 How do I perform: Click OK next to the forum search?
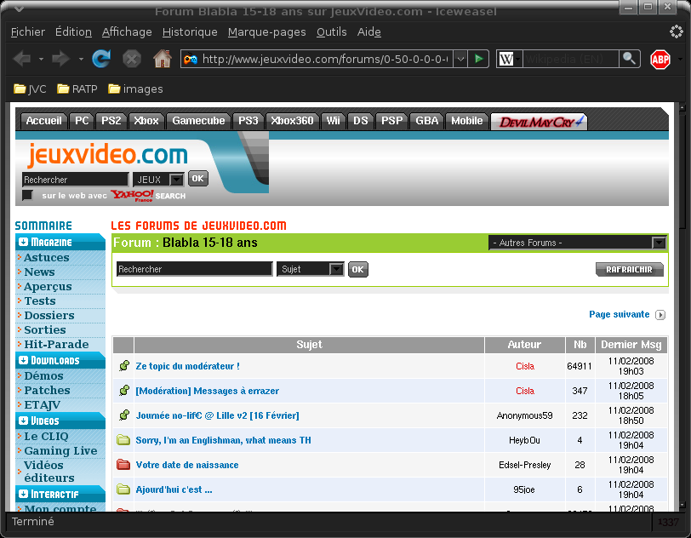click(357, 270)
